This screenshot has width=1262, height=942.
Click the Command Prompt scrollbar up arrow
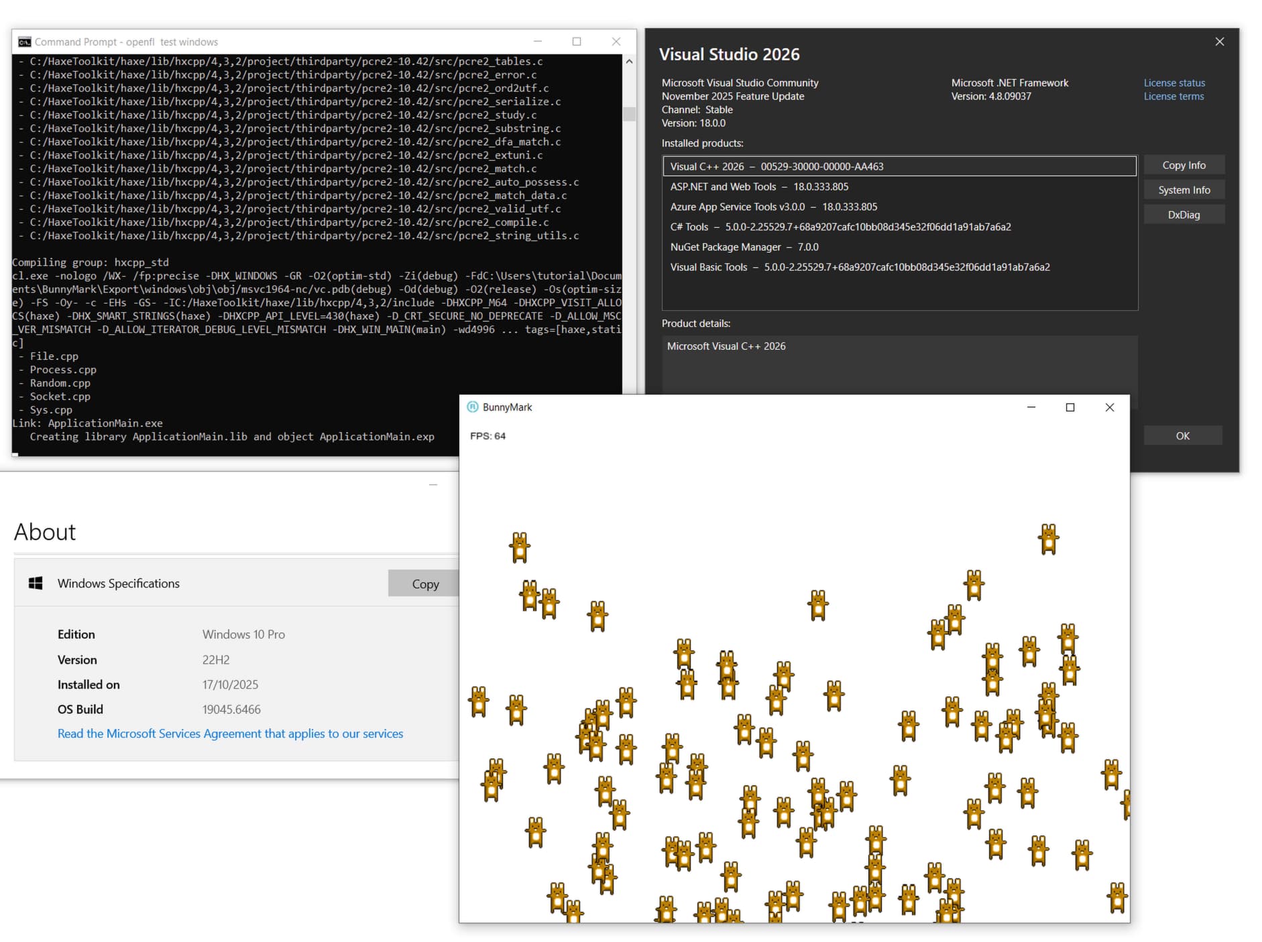coord(629,62)
